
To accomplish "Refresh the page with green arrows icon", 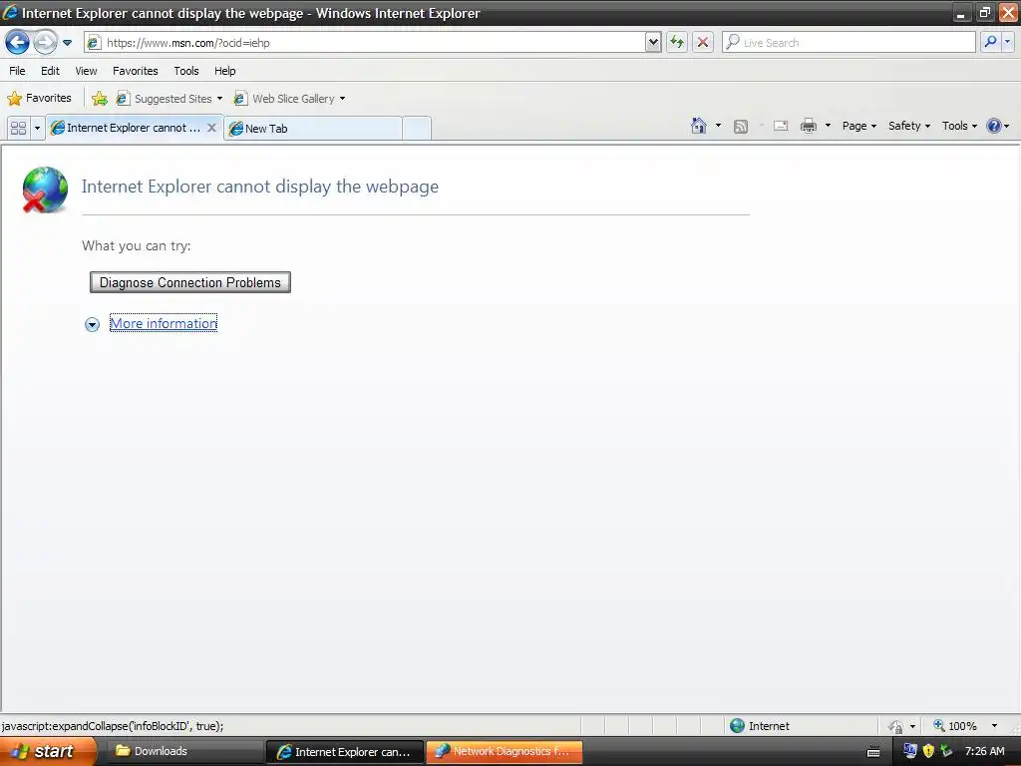I will pos(677,43).
